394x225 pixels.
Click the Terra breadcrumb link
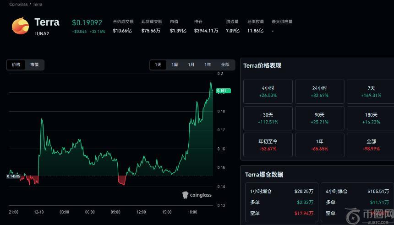38,4
